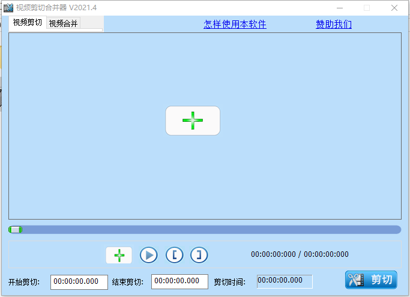
Task: Click the 00:00:00:000 / 00:00:00:000 time readout
Action: click(300, 254)
